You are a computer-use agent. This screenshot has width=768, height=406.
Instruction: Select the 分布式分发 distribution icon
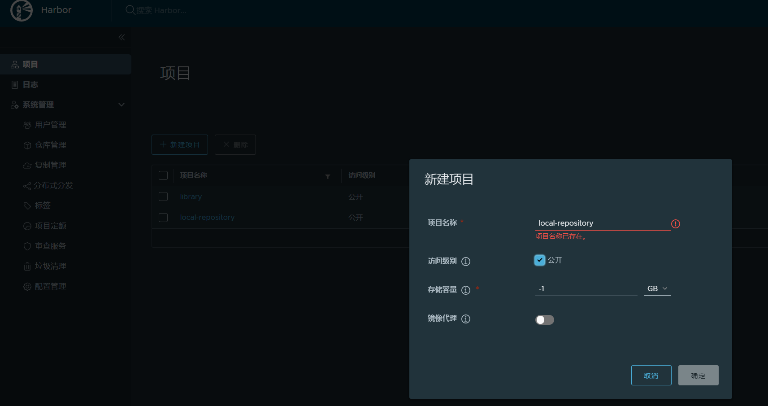pos(27,185)
